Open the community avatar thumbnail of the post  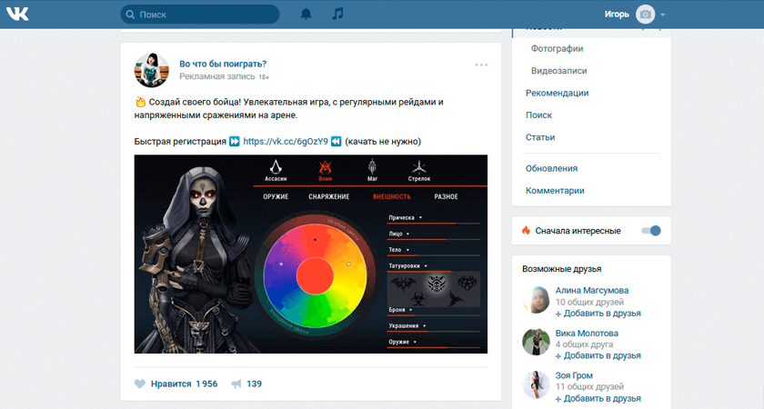152,70
